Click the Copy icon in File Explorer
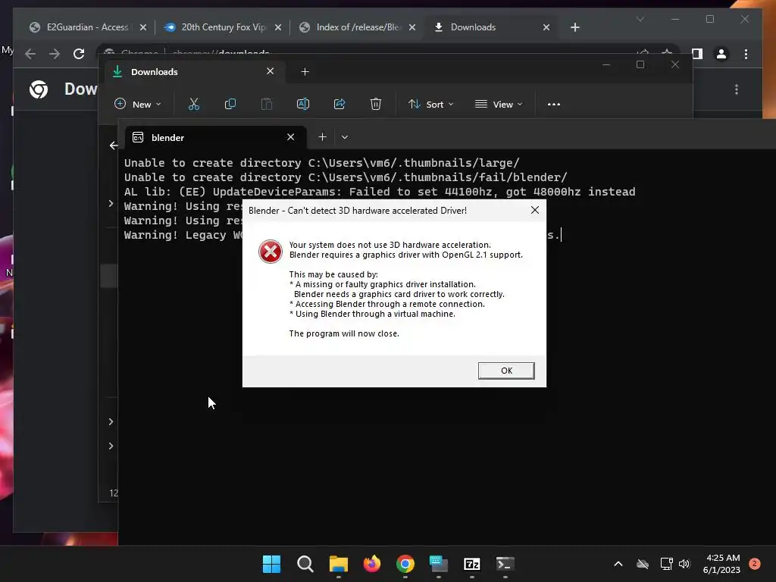The width and height of the screenshot is (776, 582). (x=230, y=104)
